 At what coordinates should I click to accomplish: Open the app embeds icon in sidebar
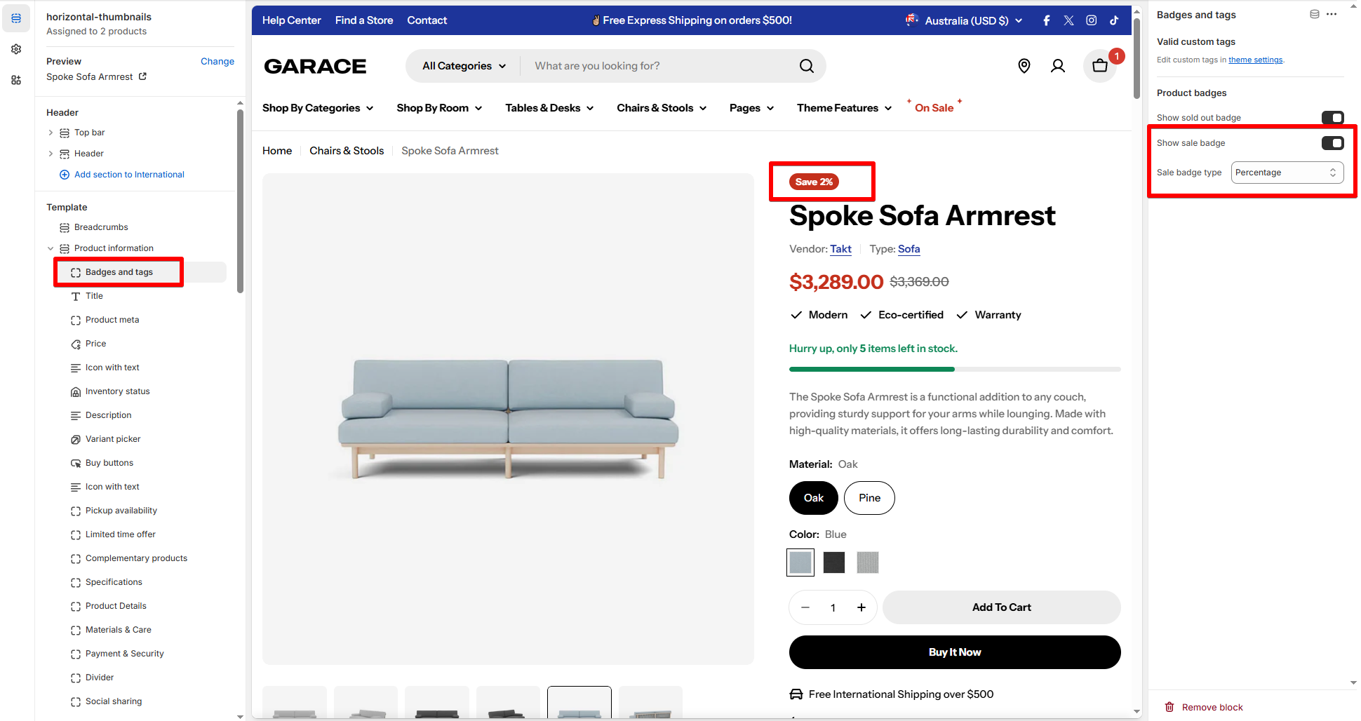point(16,80)
